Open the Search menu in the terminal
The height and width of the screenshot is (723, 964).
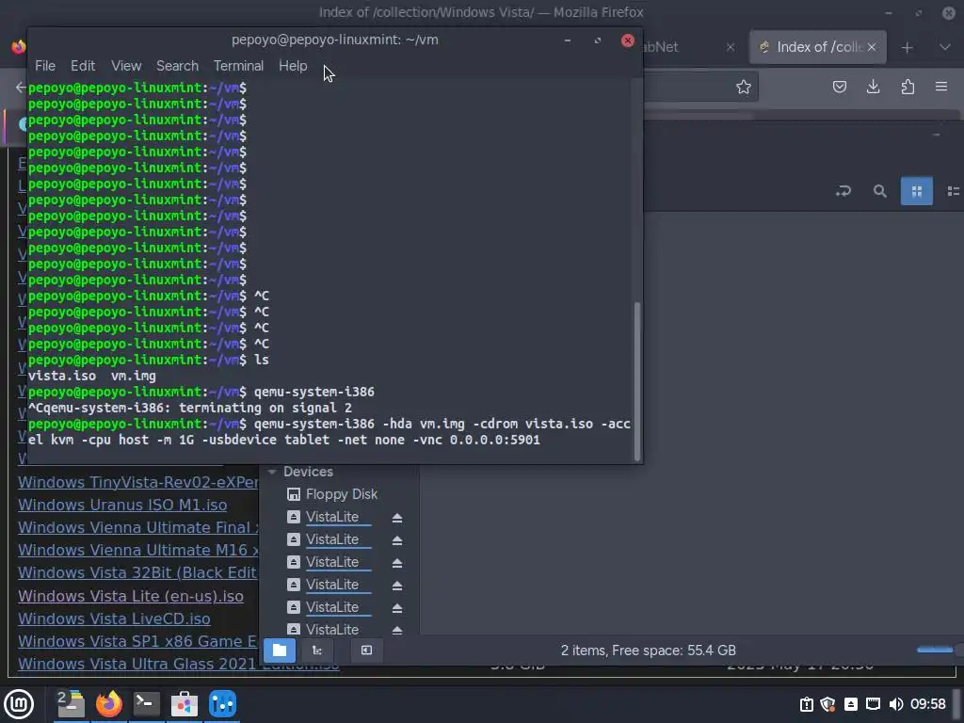pyautogui.click(x=177, y=66)
